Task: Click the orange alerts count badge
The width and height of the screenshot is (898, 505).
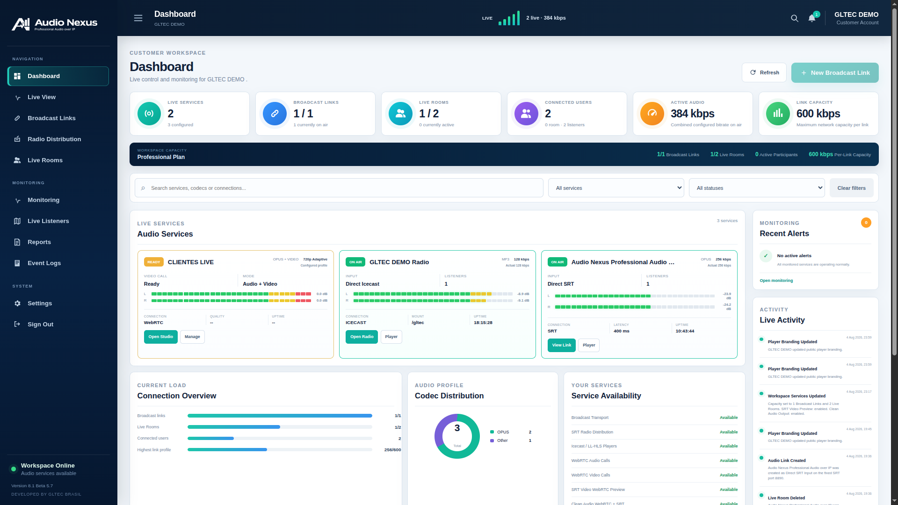Action: (x=866, y=223)
